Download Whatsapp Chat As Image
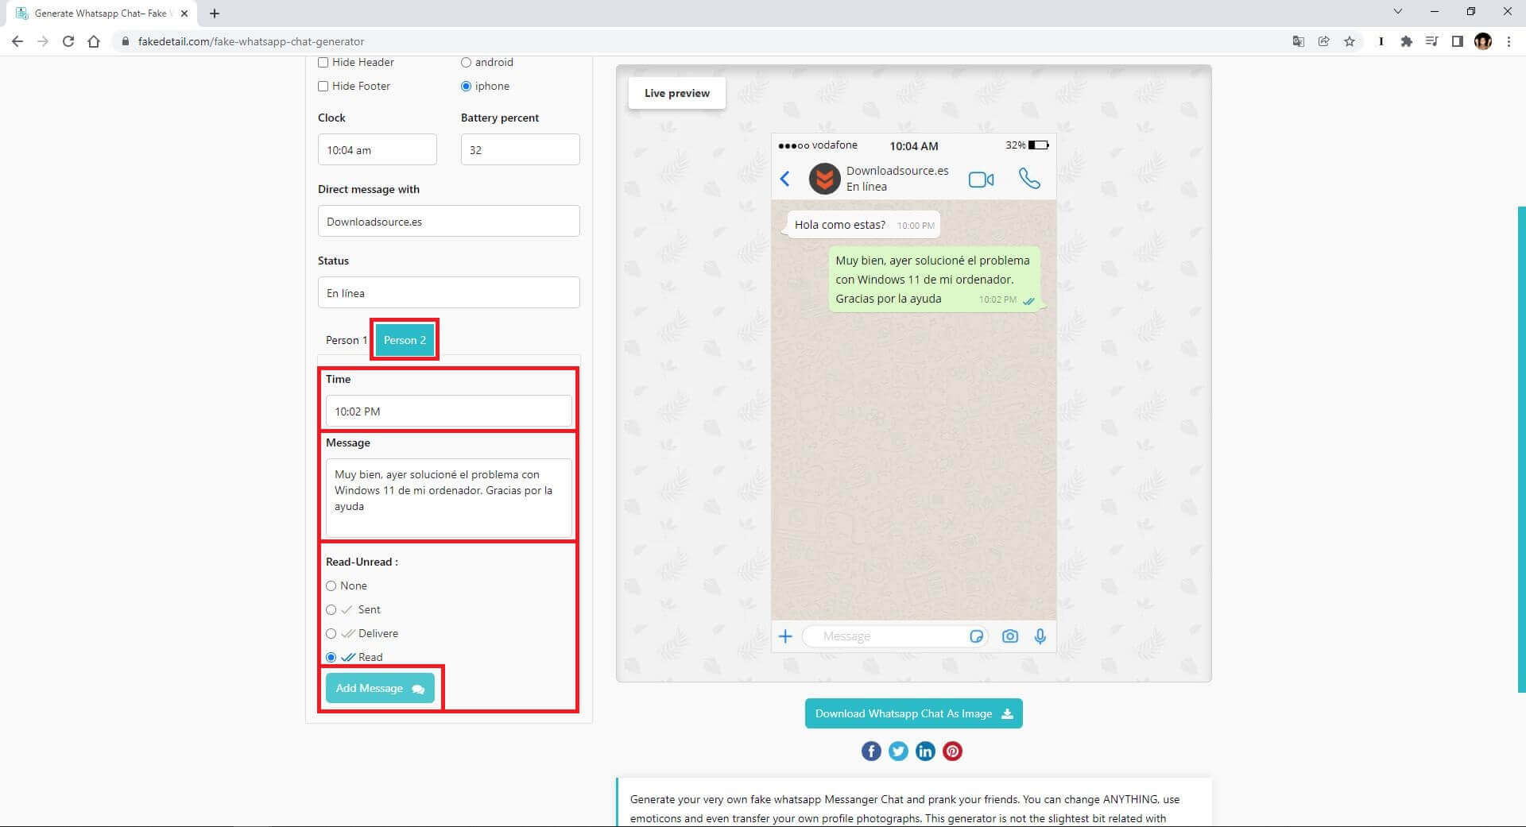Viewport: 1526px width, 827px height. coord(914,713)
